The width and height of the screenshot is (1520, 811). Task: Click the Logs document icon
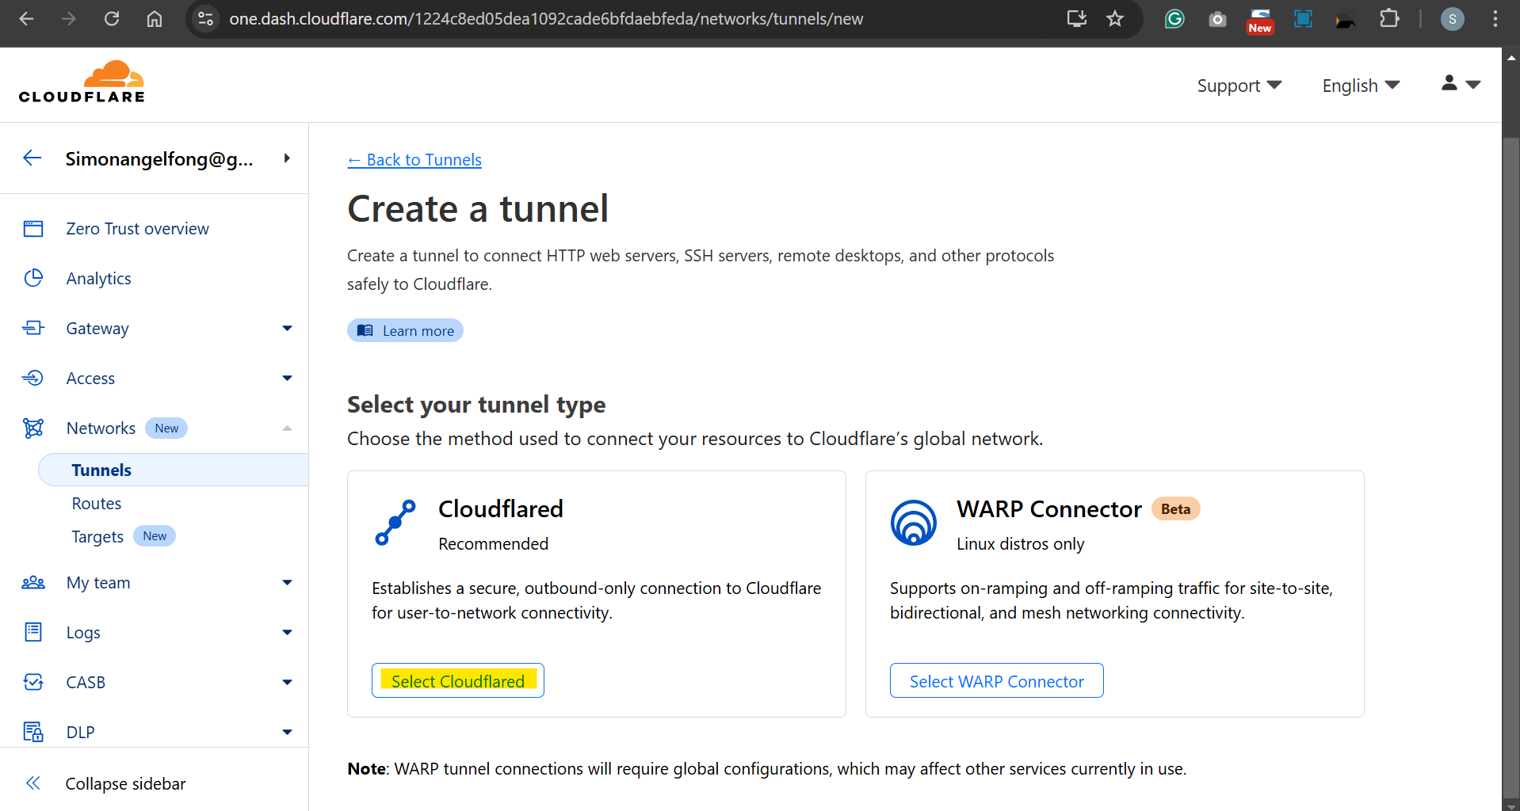pyautogui.click(x=33, y=632)
